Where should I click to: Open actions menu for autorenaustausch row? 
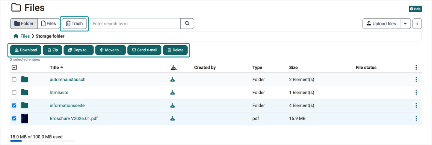coord(416,80)
